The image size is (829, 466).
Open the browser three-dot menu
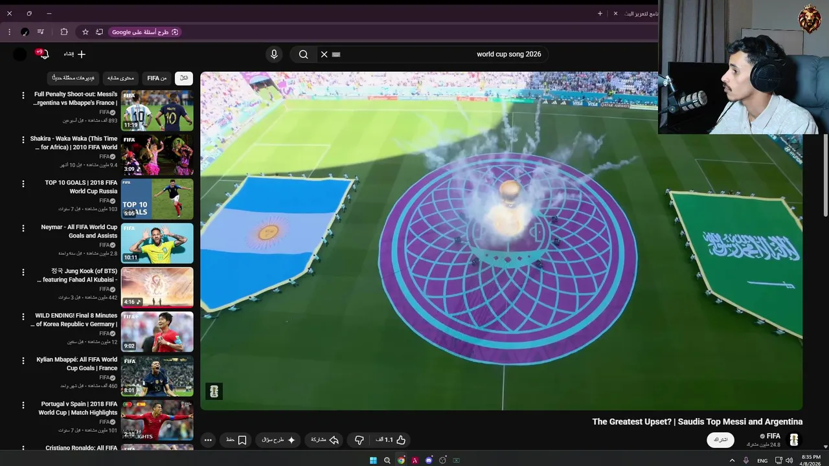[x=9, y=32]
